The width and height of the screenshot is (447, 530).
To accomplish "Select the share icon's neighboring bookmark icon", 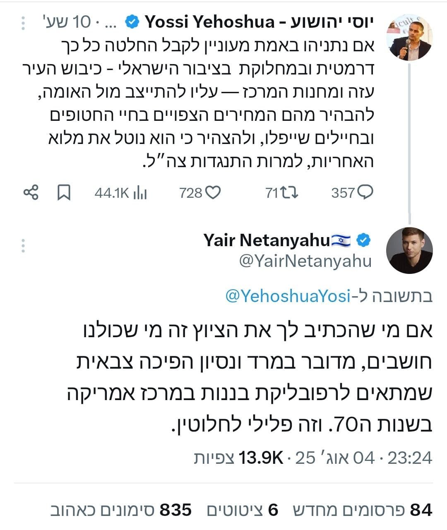I will [63, 192].
